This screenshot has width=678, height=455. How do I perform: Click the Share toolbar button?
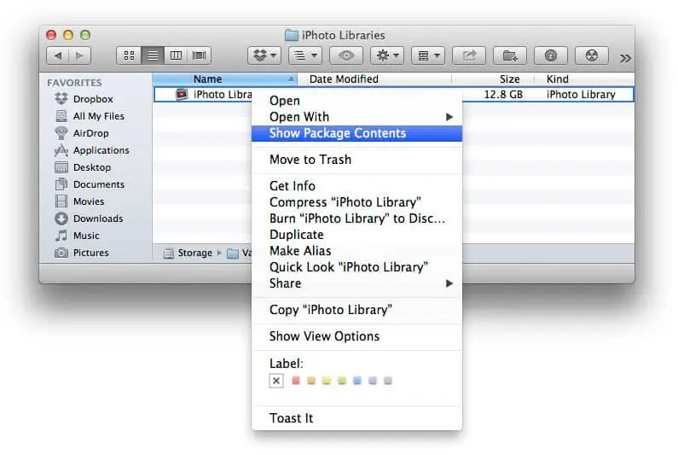tap(469, 55)
